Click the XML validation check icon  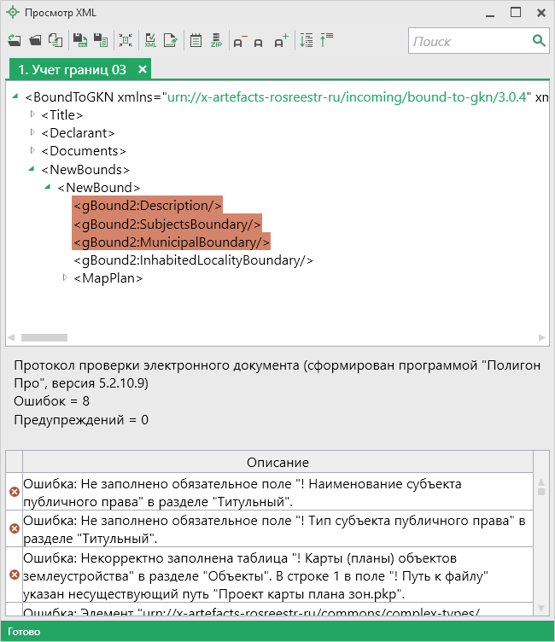click(150, 40)
